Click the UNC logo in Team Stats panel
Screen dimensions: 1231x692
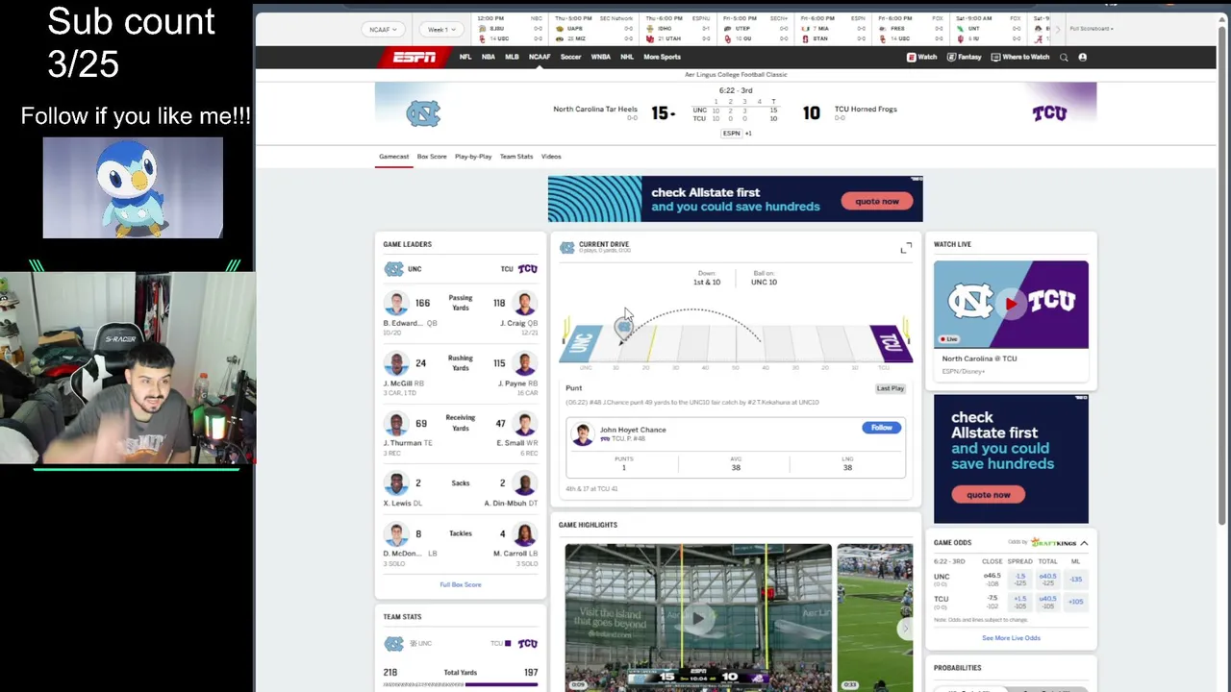pyautogui.click(x=393, y=643)
